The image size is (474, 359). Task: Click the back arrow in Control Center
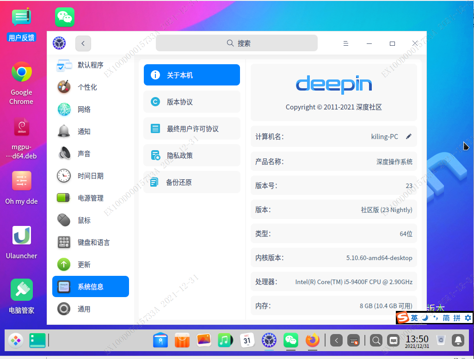coord(83,43)
